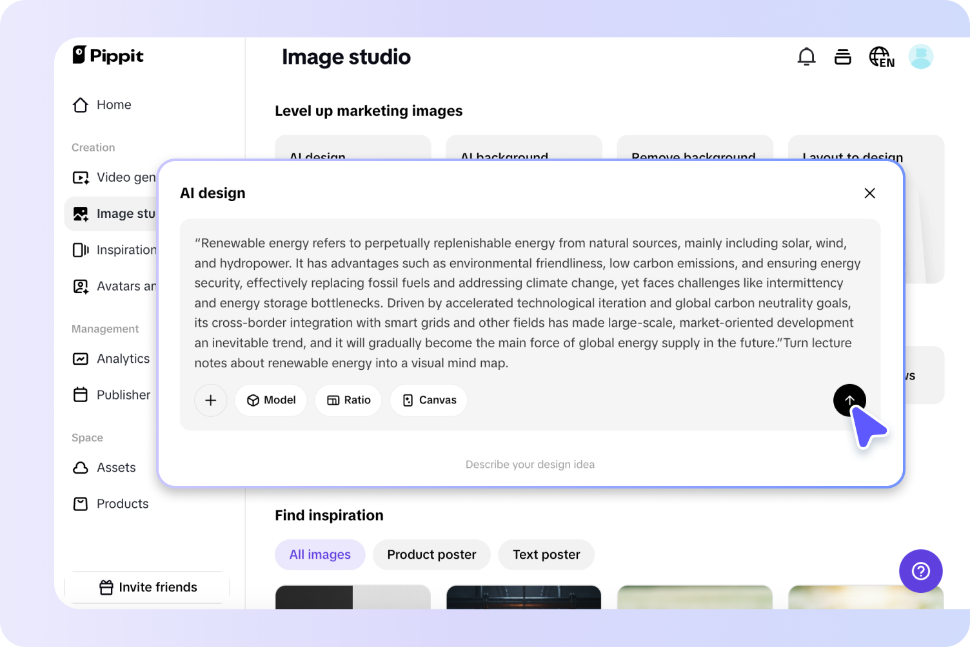Go to Home in sidebar

pyautogui.click(x=114, y=105)
